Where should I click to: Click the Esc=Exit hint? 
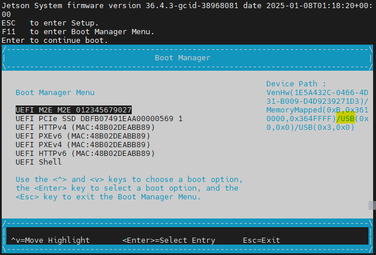point(261,240)
